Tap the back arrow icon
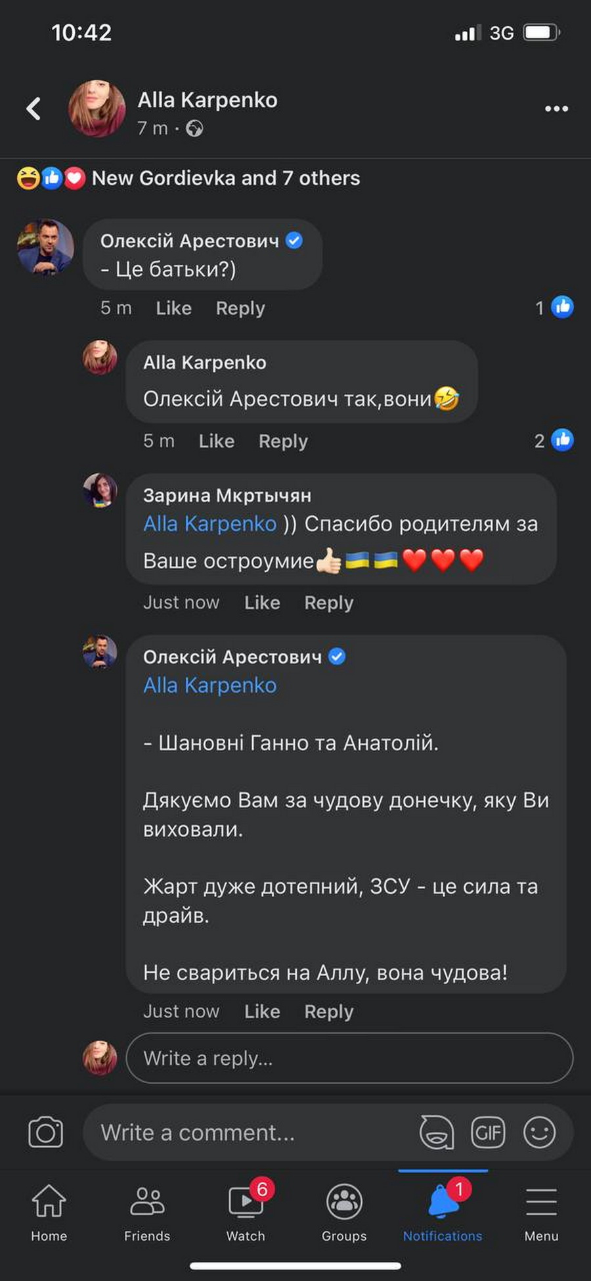 pyautogui.click(x=34, y=108)
